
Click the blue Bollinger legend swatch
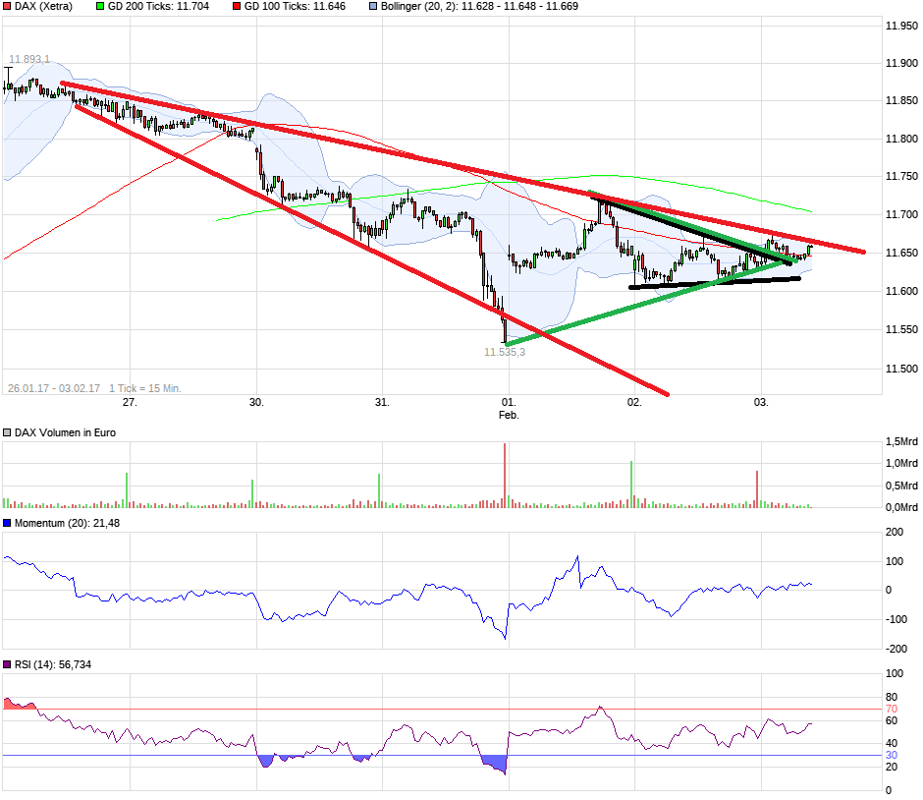(373, 7)
